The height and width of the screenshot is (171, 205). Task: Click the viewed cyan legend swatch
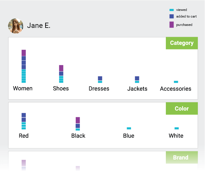pyautogui.click(x=172, y=10)
